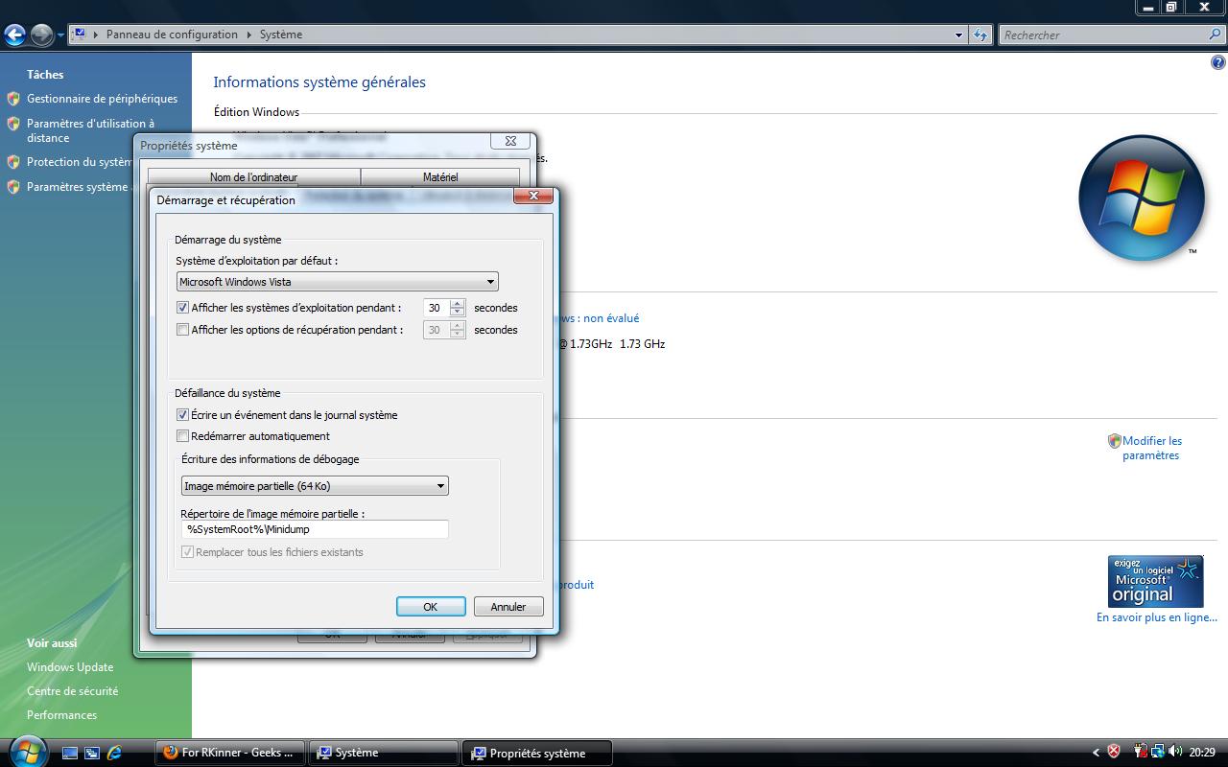The image size is (1228, 767).
Task: Switch to 'For RKinner - Geeks' Firefox taskbar button
Action: coord(230,753)
